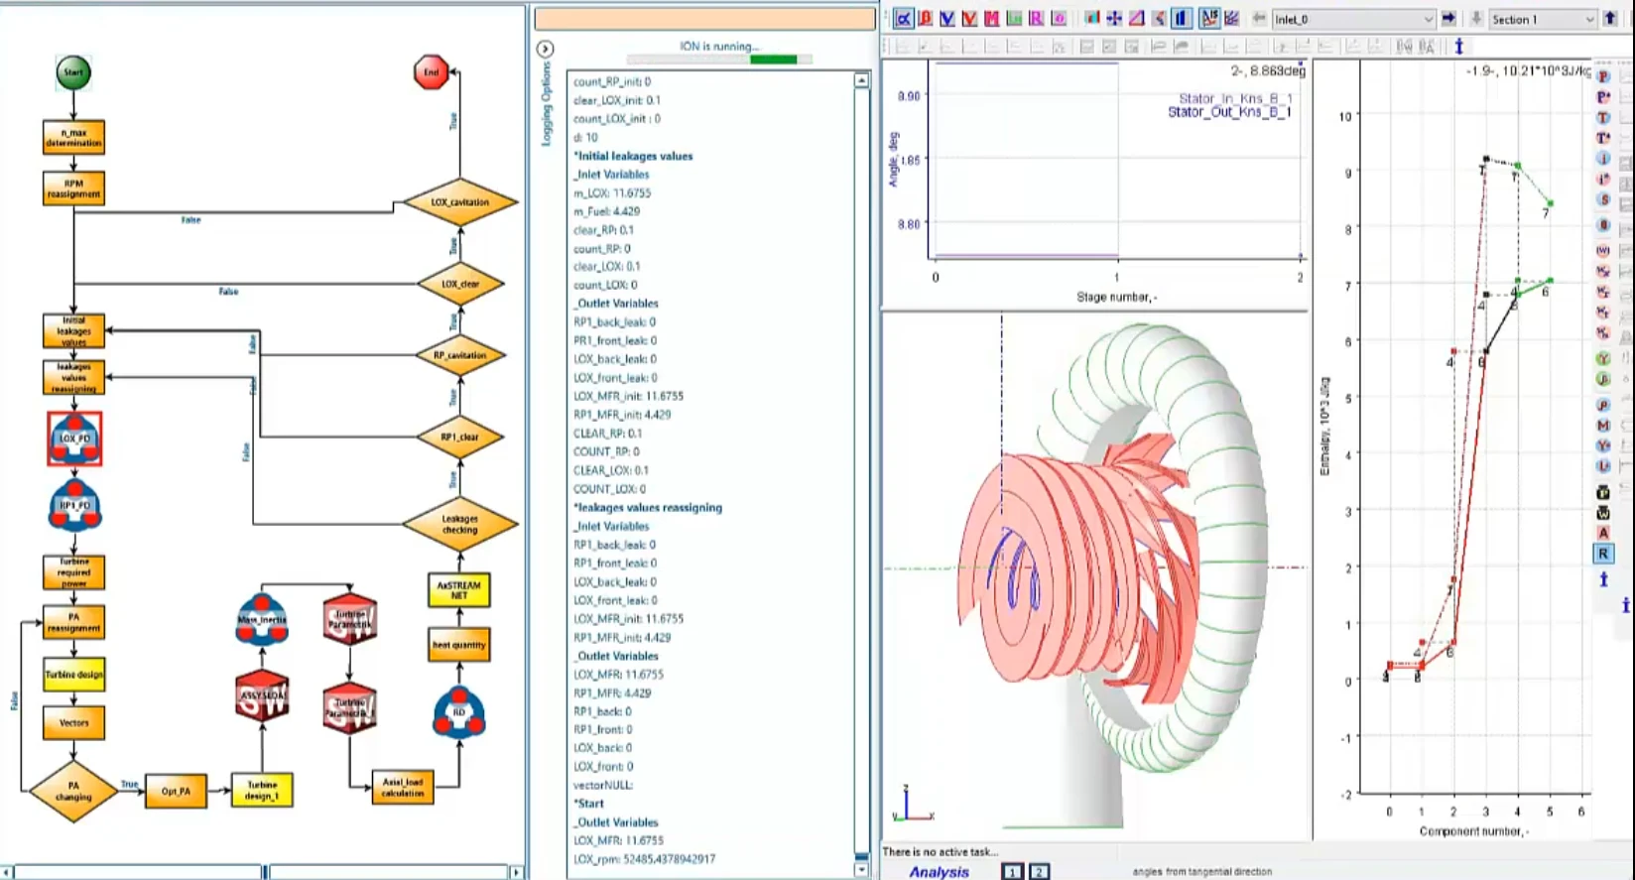Click the alpha angle toolbar icon
Viewport: 1635px width, 880px height.
903,19
